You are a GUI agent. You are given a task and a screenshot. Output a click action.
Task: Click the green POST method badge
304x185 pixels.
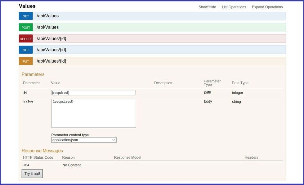click(x=26, y=27)
